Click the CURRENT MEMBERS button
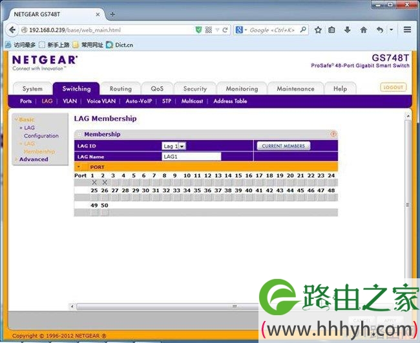Screen dimensions: 420x343 click(284, 146)
